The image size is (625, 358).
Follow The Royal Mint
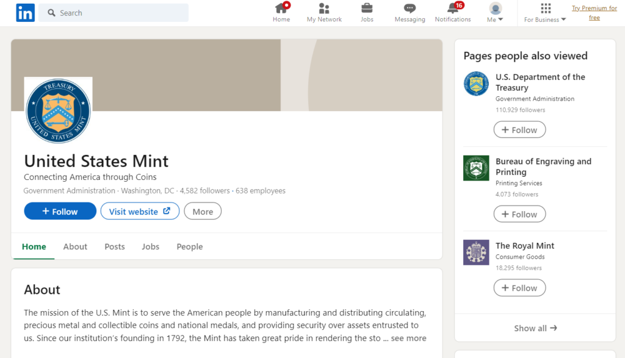[x=519, y=288]
